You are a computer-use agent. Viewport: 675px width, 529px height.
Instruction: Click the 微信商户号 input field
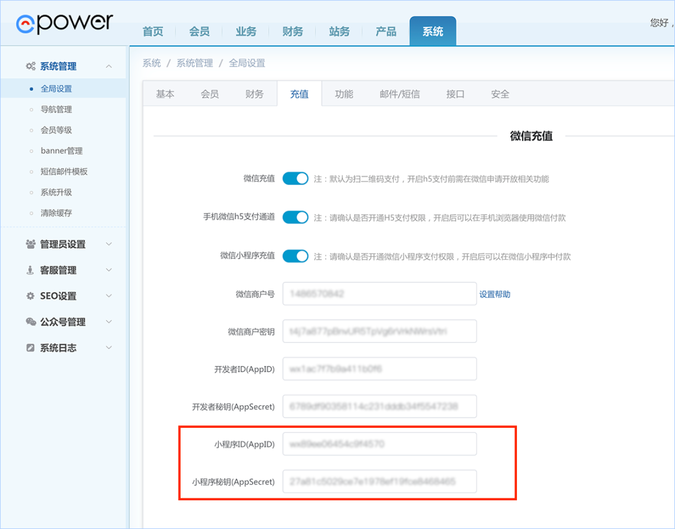(379, 294)
